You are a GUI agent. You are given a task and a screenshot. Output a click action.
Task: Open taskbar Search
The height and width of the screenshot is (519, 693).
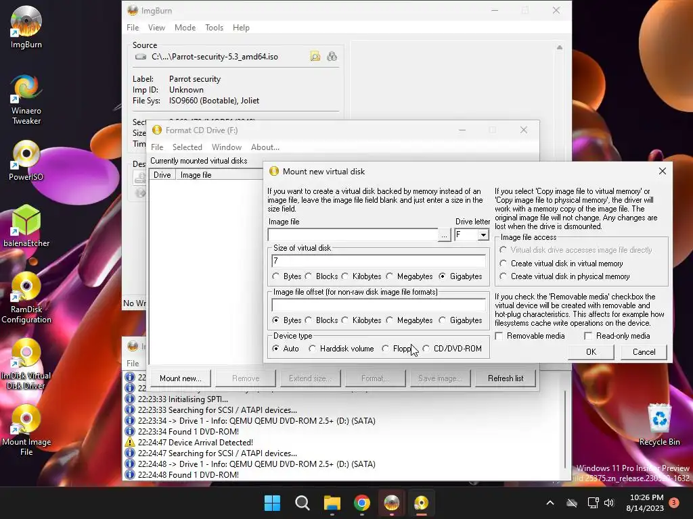click(x=303, y=503)
